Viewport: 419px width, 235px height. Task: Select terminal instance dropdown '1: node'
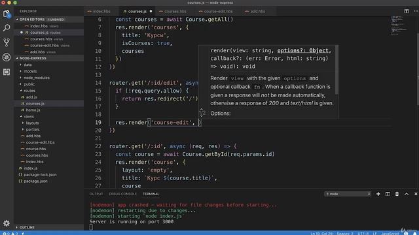coord(348,194)
